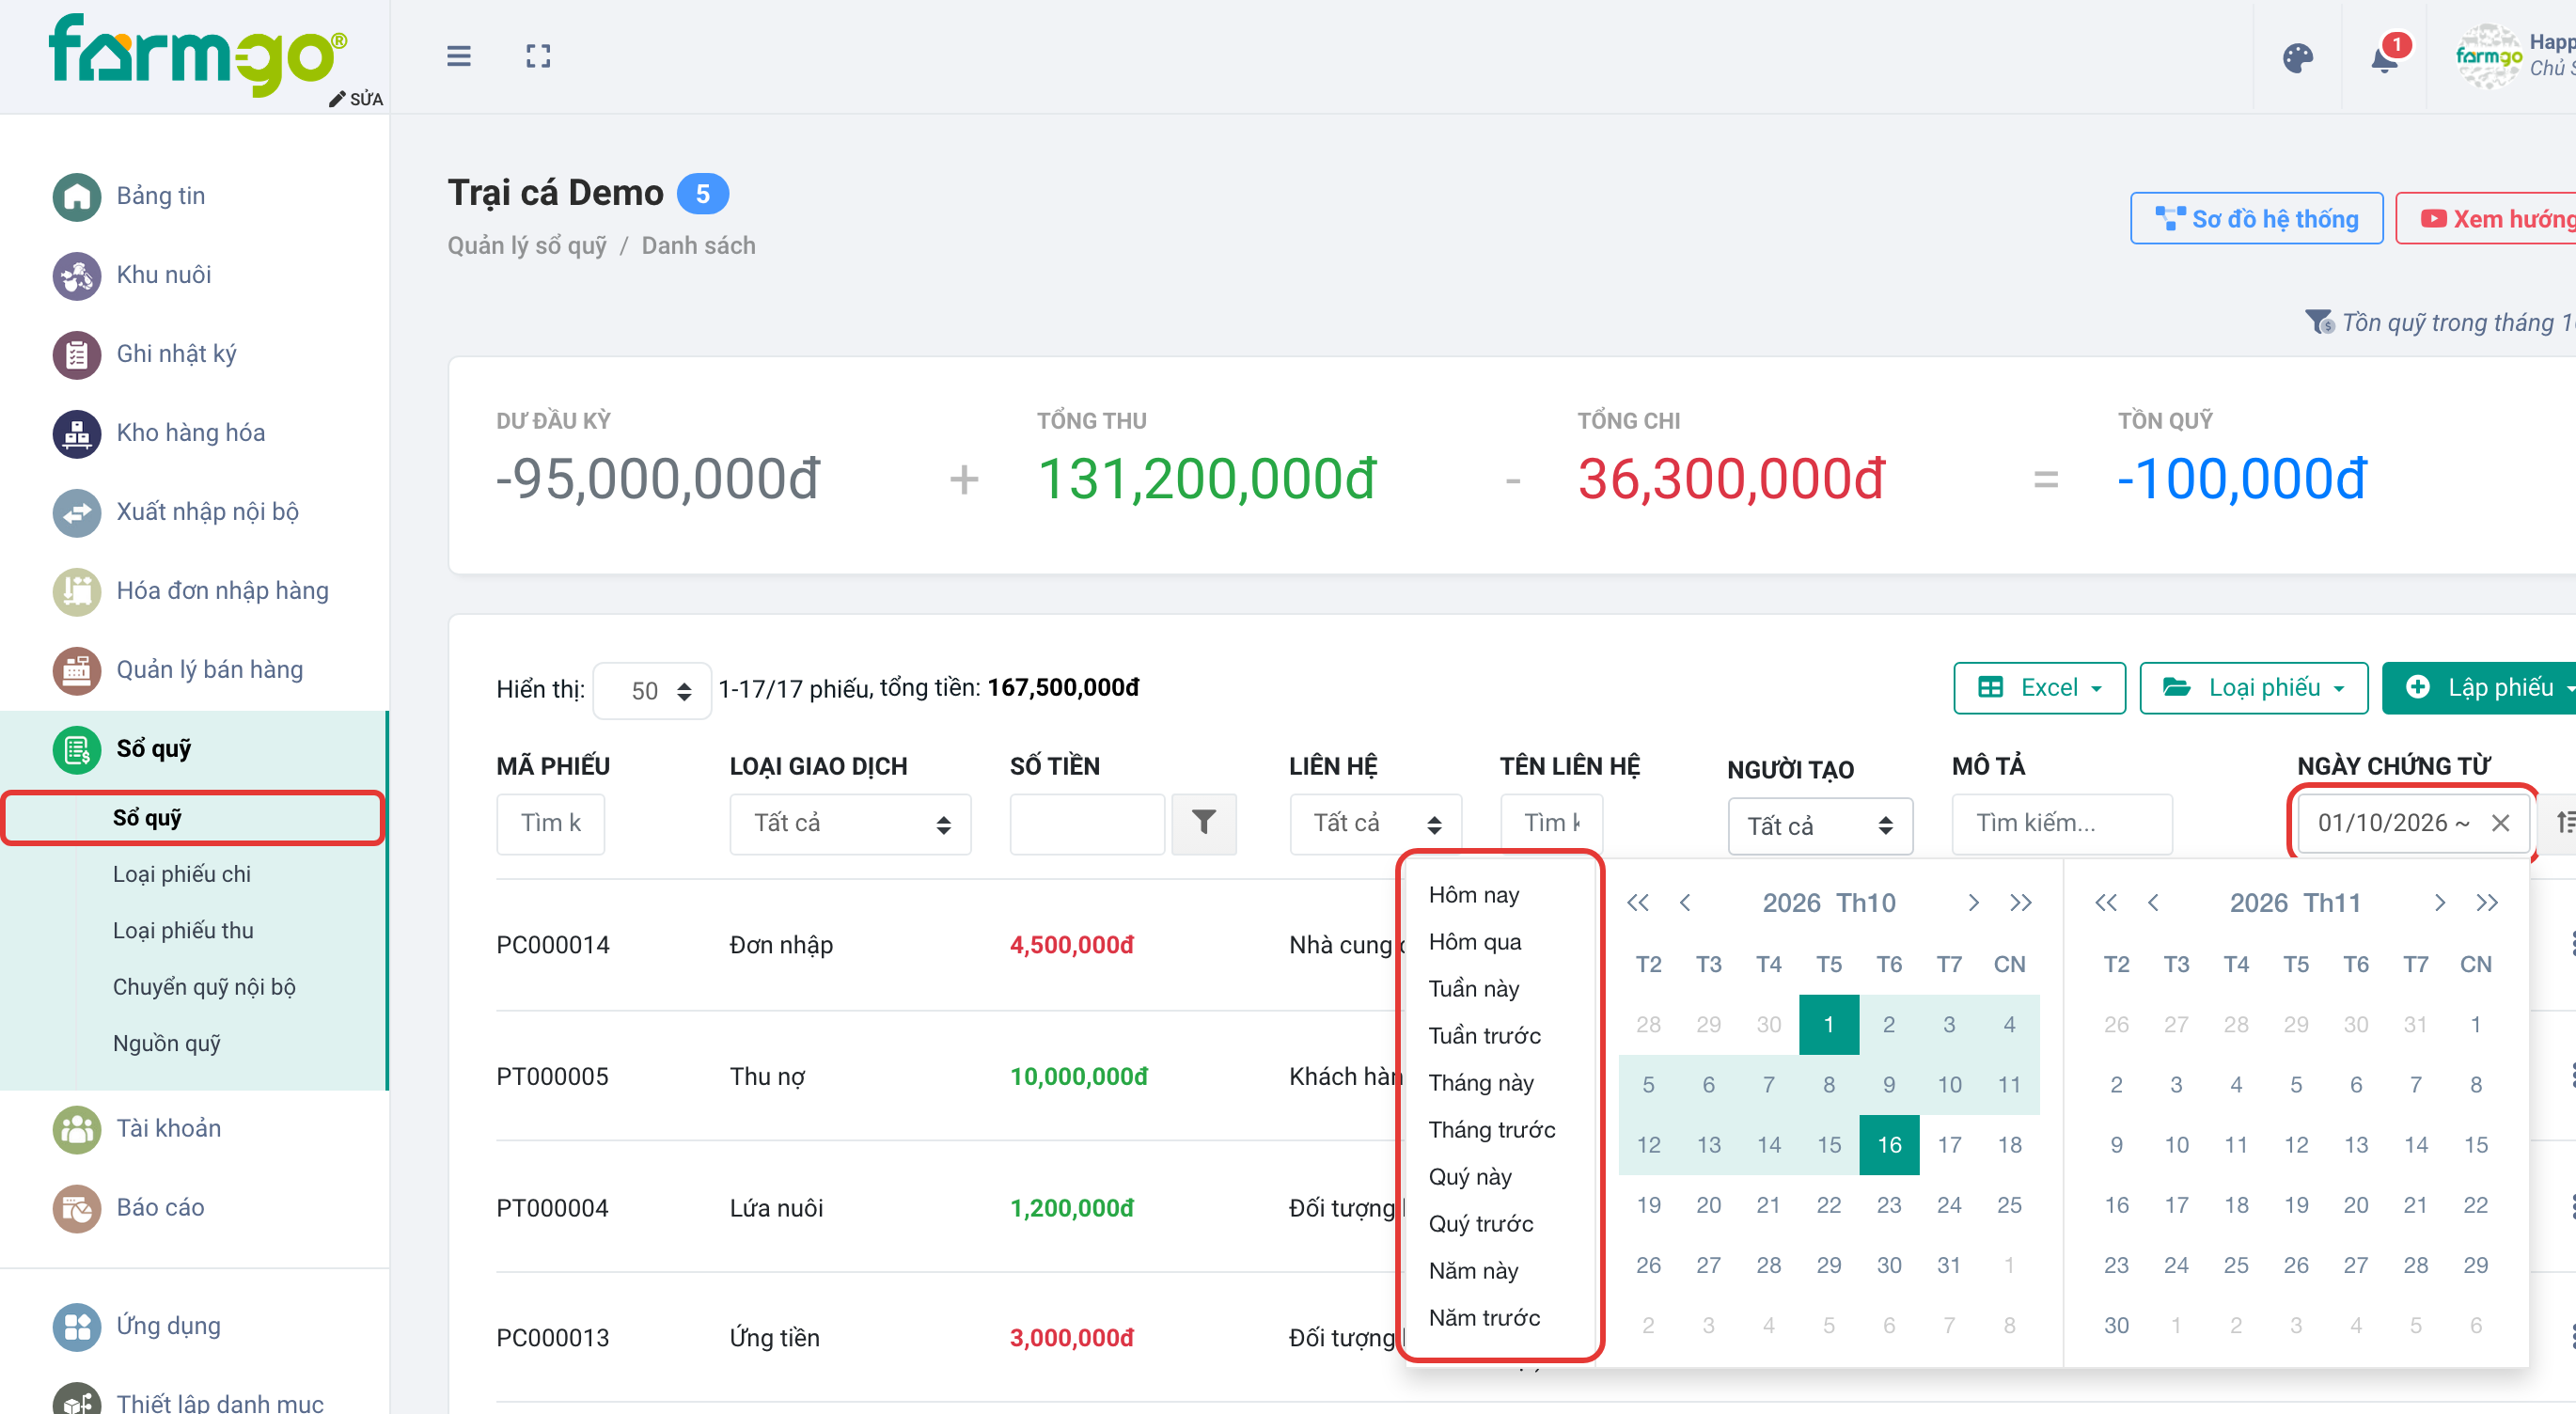Clear the date range with X icon
This screenshot has height=1414, width=2576.
pyautogui.click(x=2500, y=823)
